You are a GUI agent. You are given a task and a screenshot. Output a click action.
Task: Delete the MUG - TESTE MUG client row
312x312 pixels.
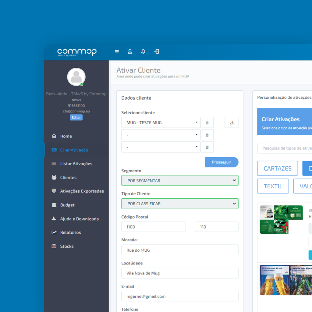coord(207,122)
